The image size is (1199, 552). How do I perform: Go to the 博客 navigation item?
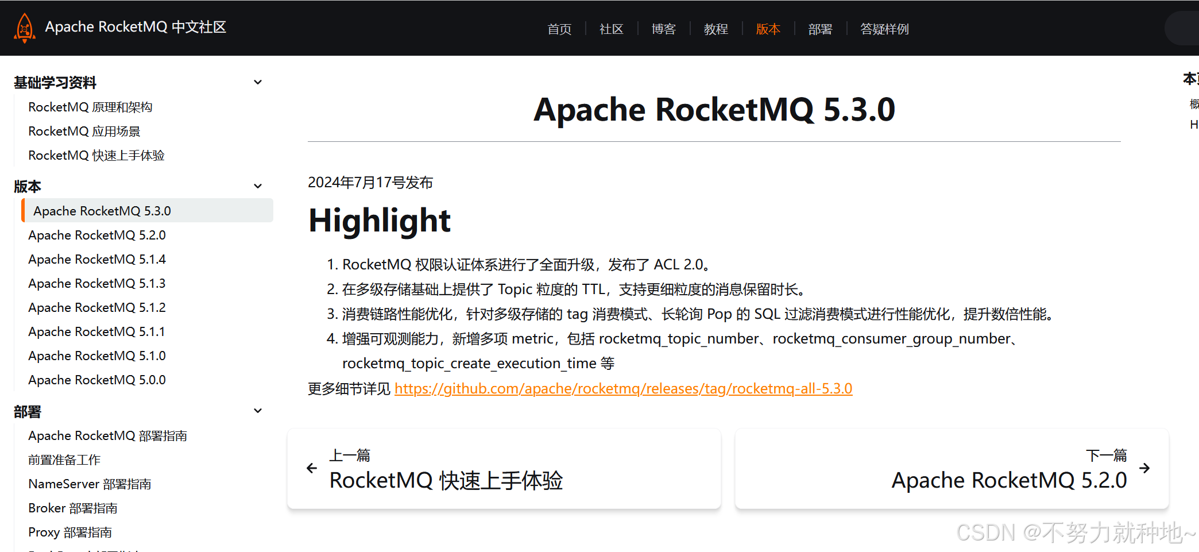663,29
